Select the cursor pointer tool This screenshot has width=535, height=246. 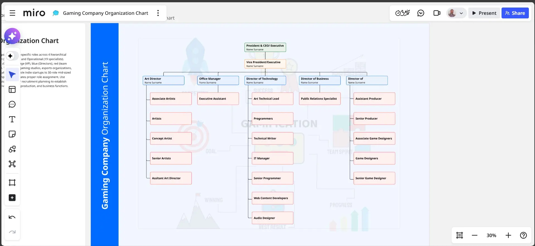tap(12, 75)
